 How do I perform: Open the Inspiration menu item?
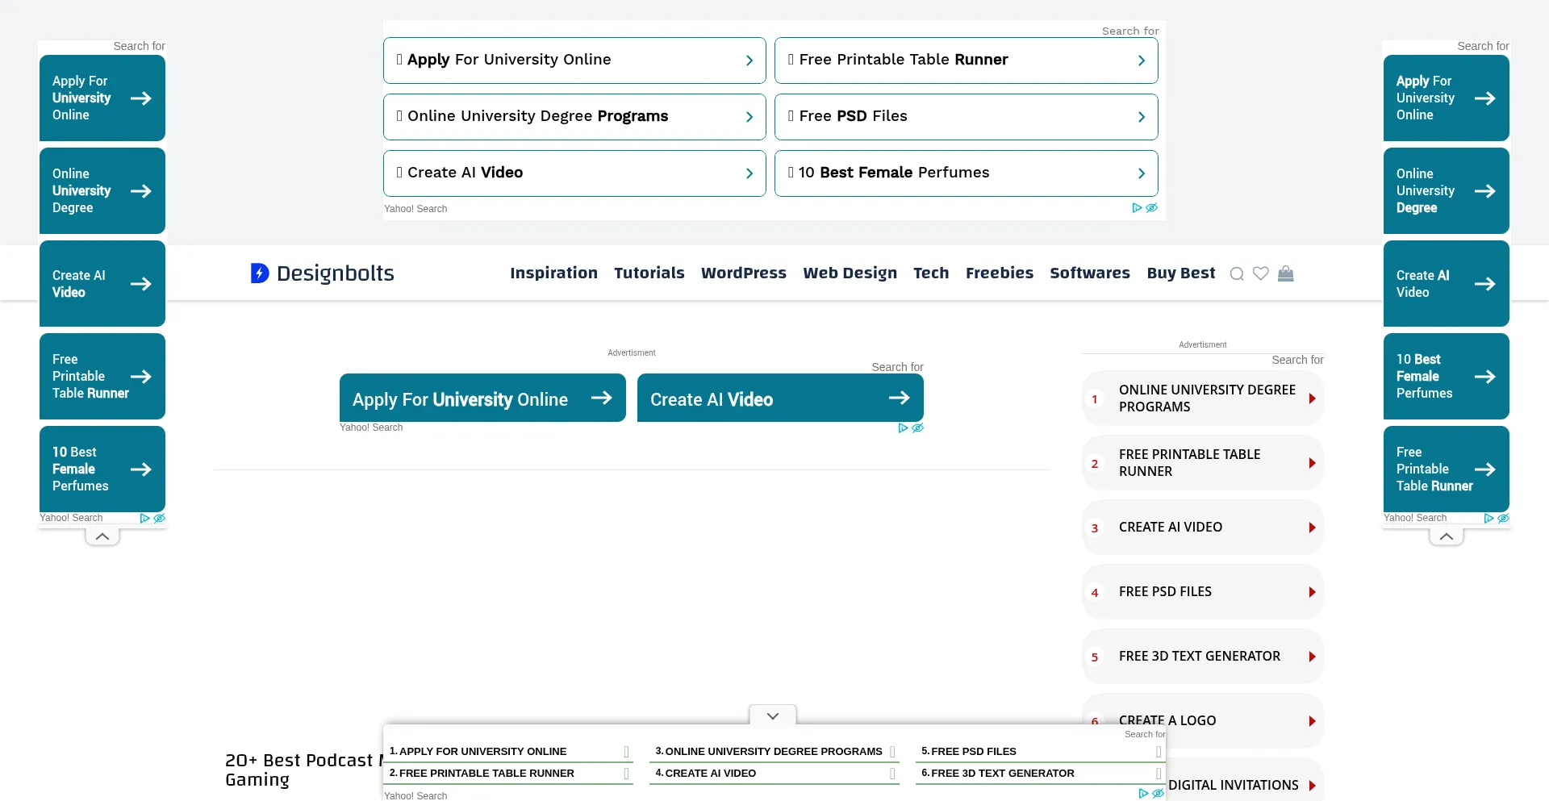click(553, 273)
